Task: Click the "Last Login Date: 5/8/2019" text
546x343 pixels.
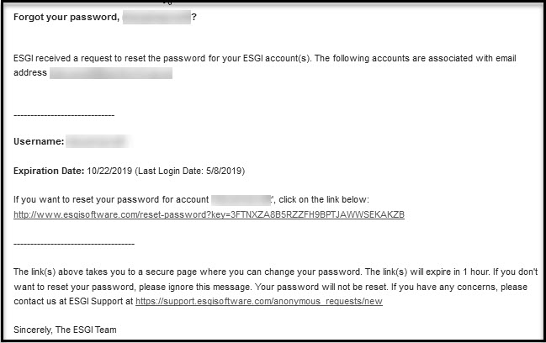Action: pos(190,171)
